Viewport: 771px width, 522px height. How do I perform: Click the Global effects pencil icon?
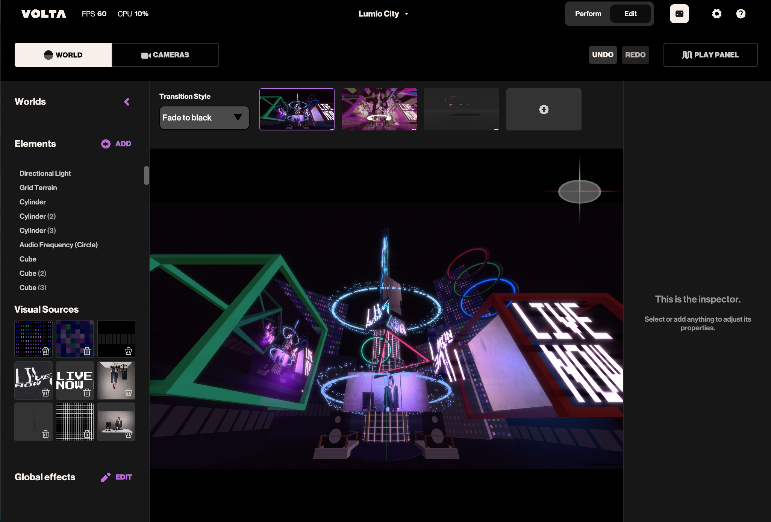point(106,477)
